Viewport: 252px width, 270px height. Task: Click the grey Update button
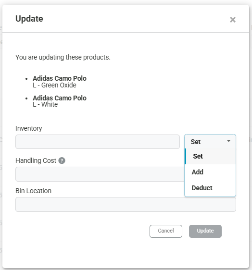click(x=205, y=231)
